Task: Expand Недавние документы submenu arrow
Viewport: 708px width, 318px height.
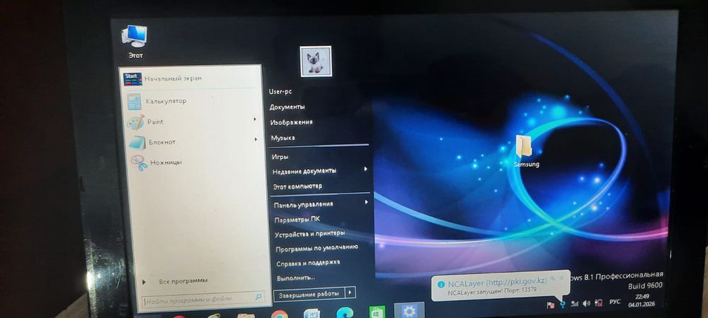Action: click(365, 169)
